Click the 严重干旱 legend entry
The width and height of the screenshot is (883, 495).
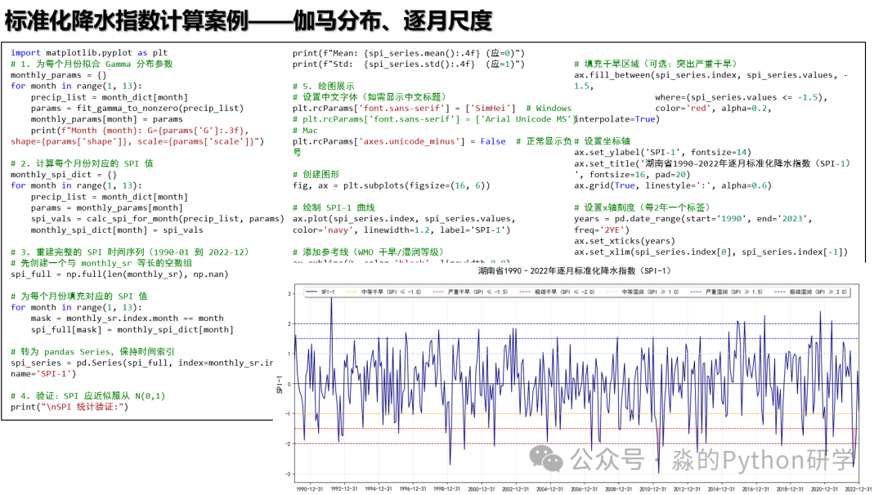pyautogui.click(x=471, y=292)
